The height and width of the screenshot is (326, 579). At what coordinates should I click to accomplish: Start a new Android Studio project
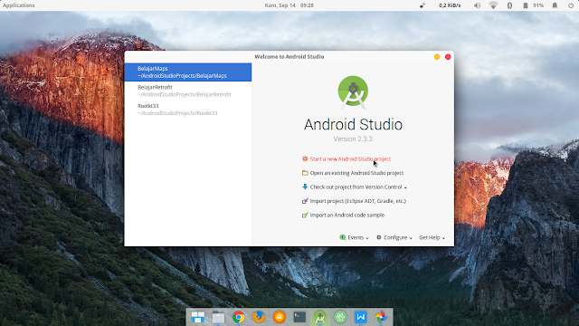(350, 159)
